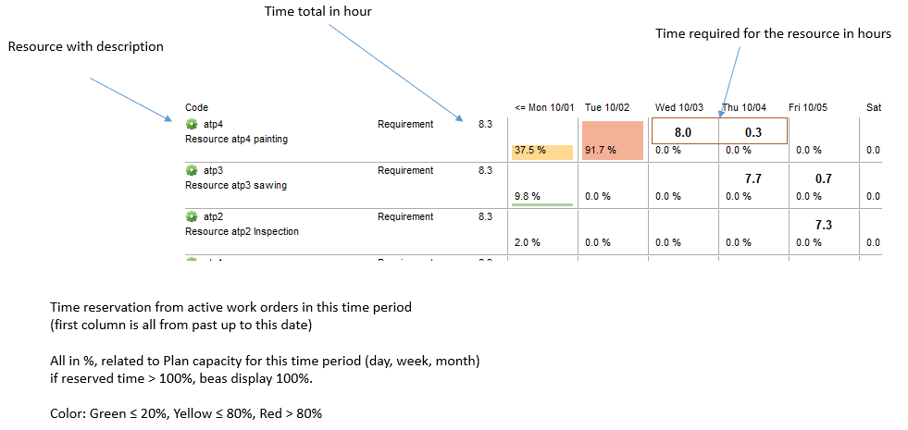Select the Tue 10/02 column header
The height and width of the screenshot is (430, 908).
[607, 108]
